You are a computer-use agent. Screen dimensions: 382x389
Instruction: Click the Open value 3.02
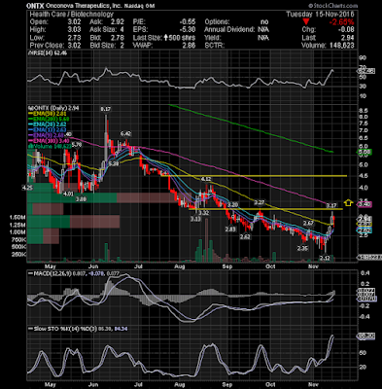(x=74, y=22)
